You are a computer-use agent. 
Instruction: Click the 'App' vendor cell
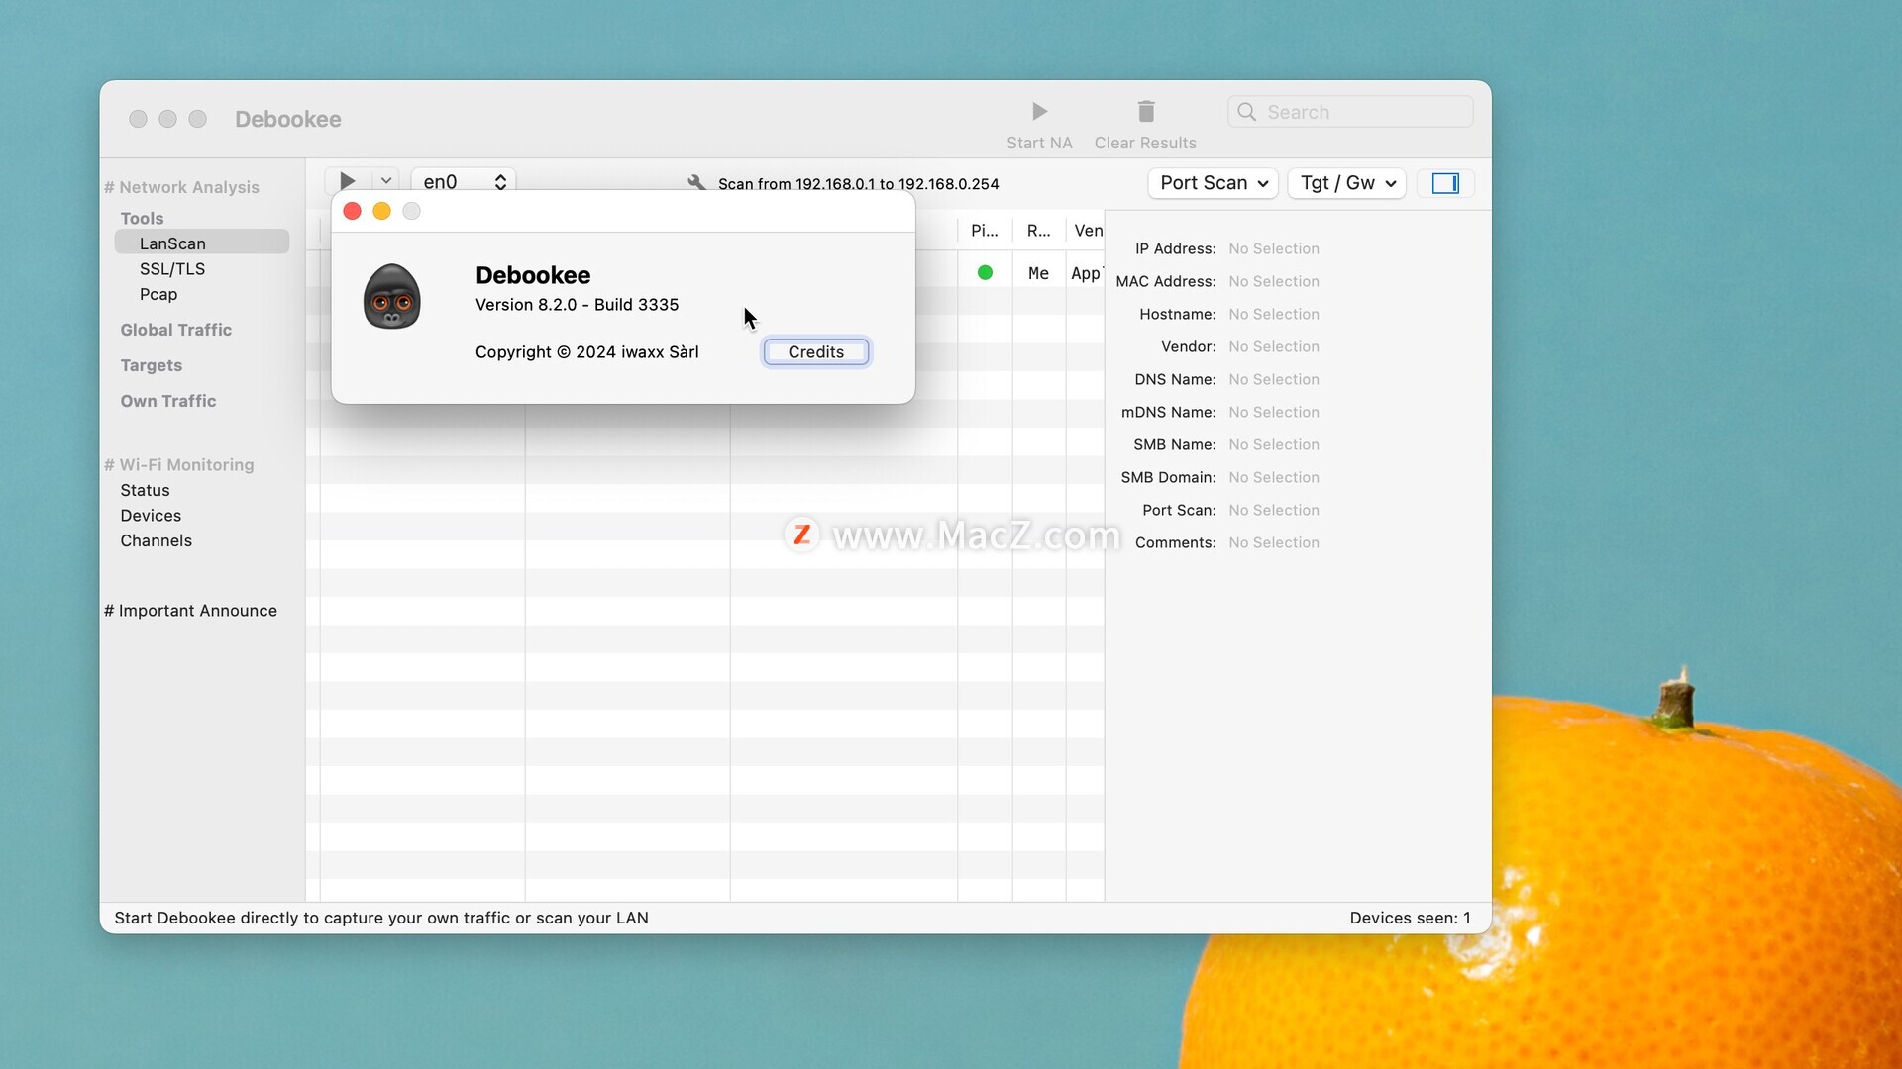click(1086, 273)
